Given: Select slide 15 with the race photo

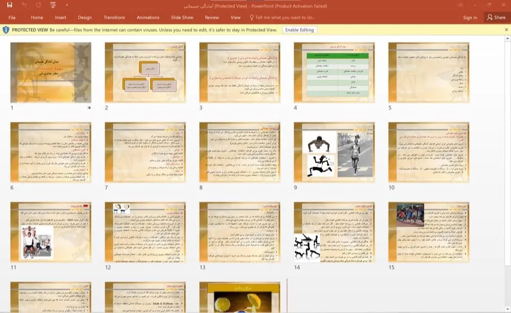Looking at the screenshot, I should point(429,232).
